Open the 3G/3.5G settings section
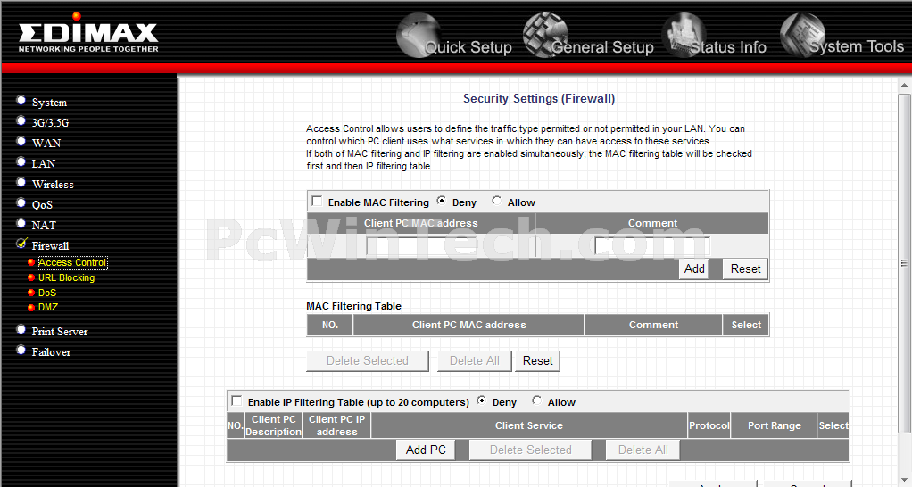 (50, 122)
